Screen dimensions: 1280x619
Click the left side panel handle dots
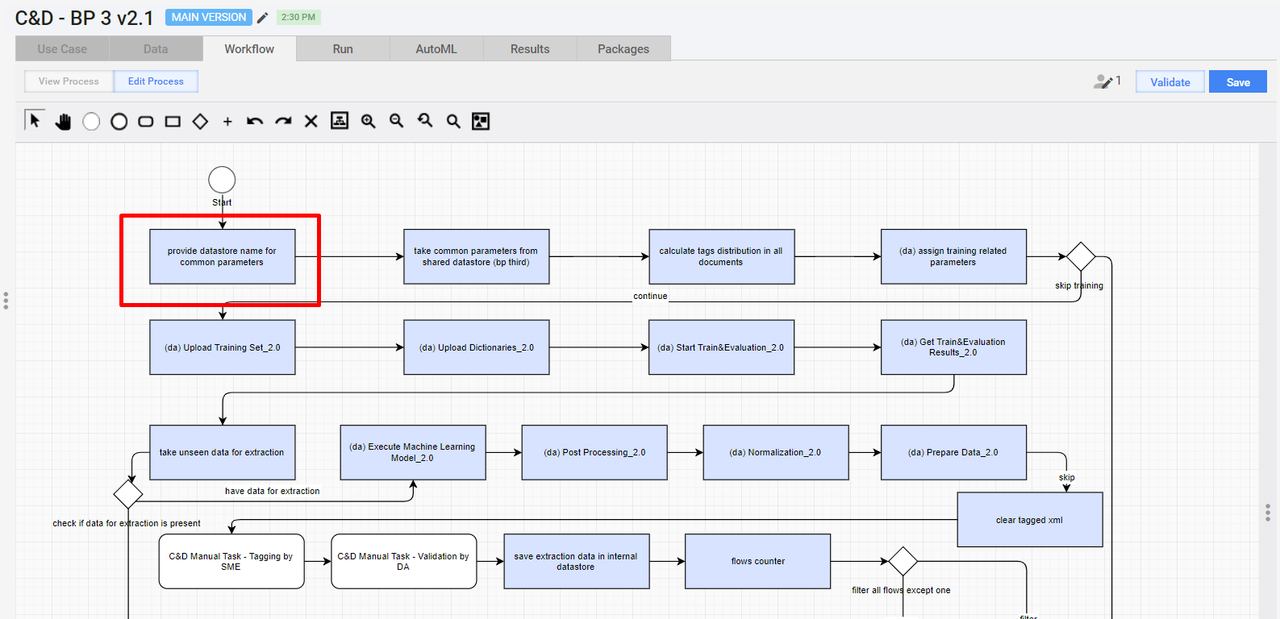point(6,301)
